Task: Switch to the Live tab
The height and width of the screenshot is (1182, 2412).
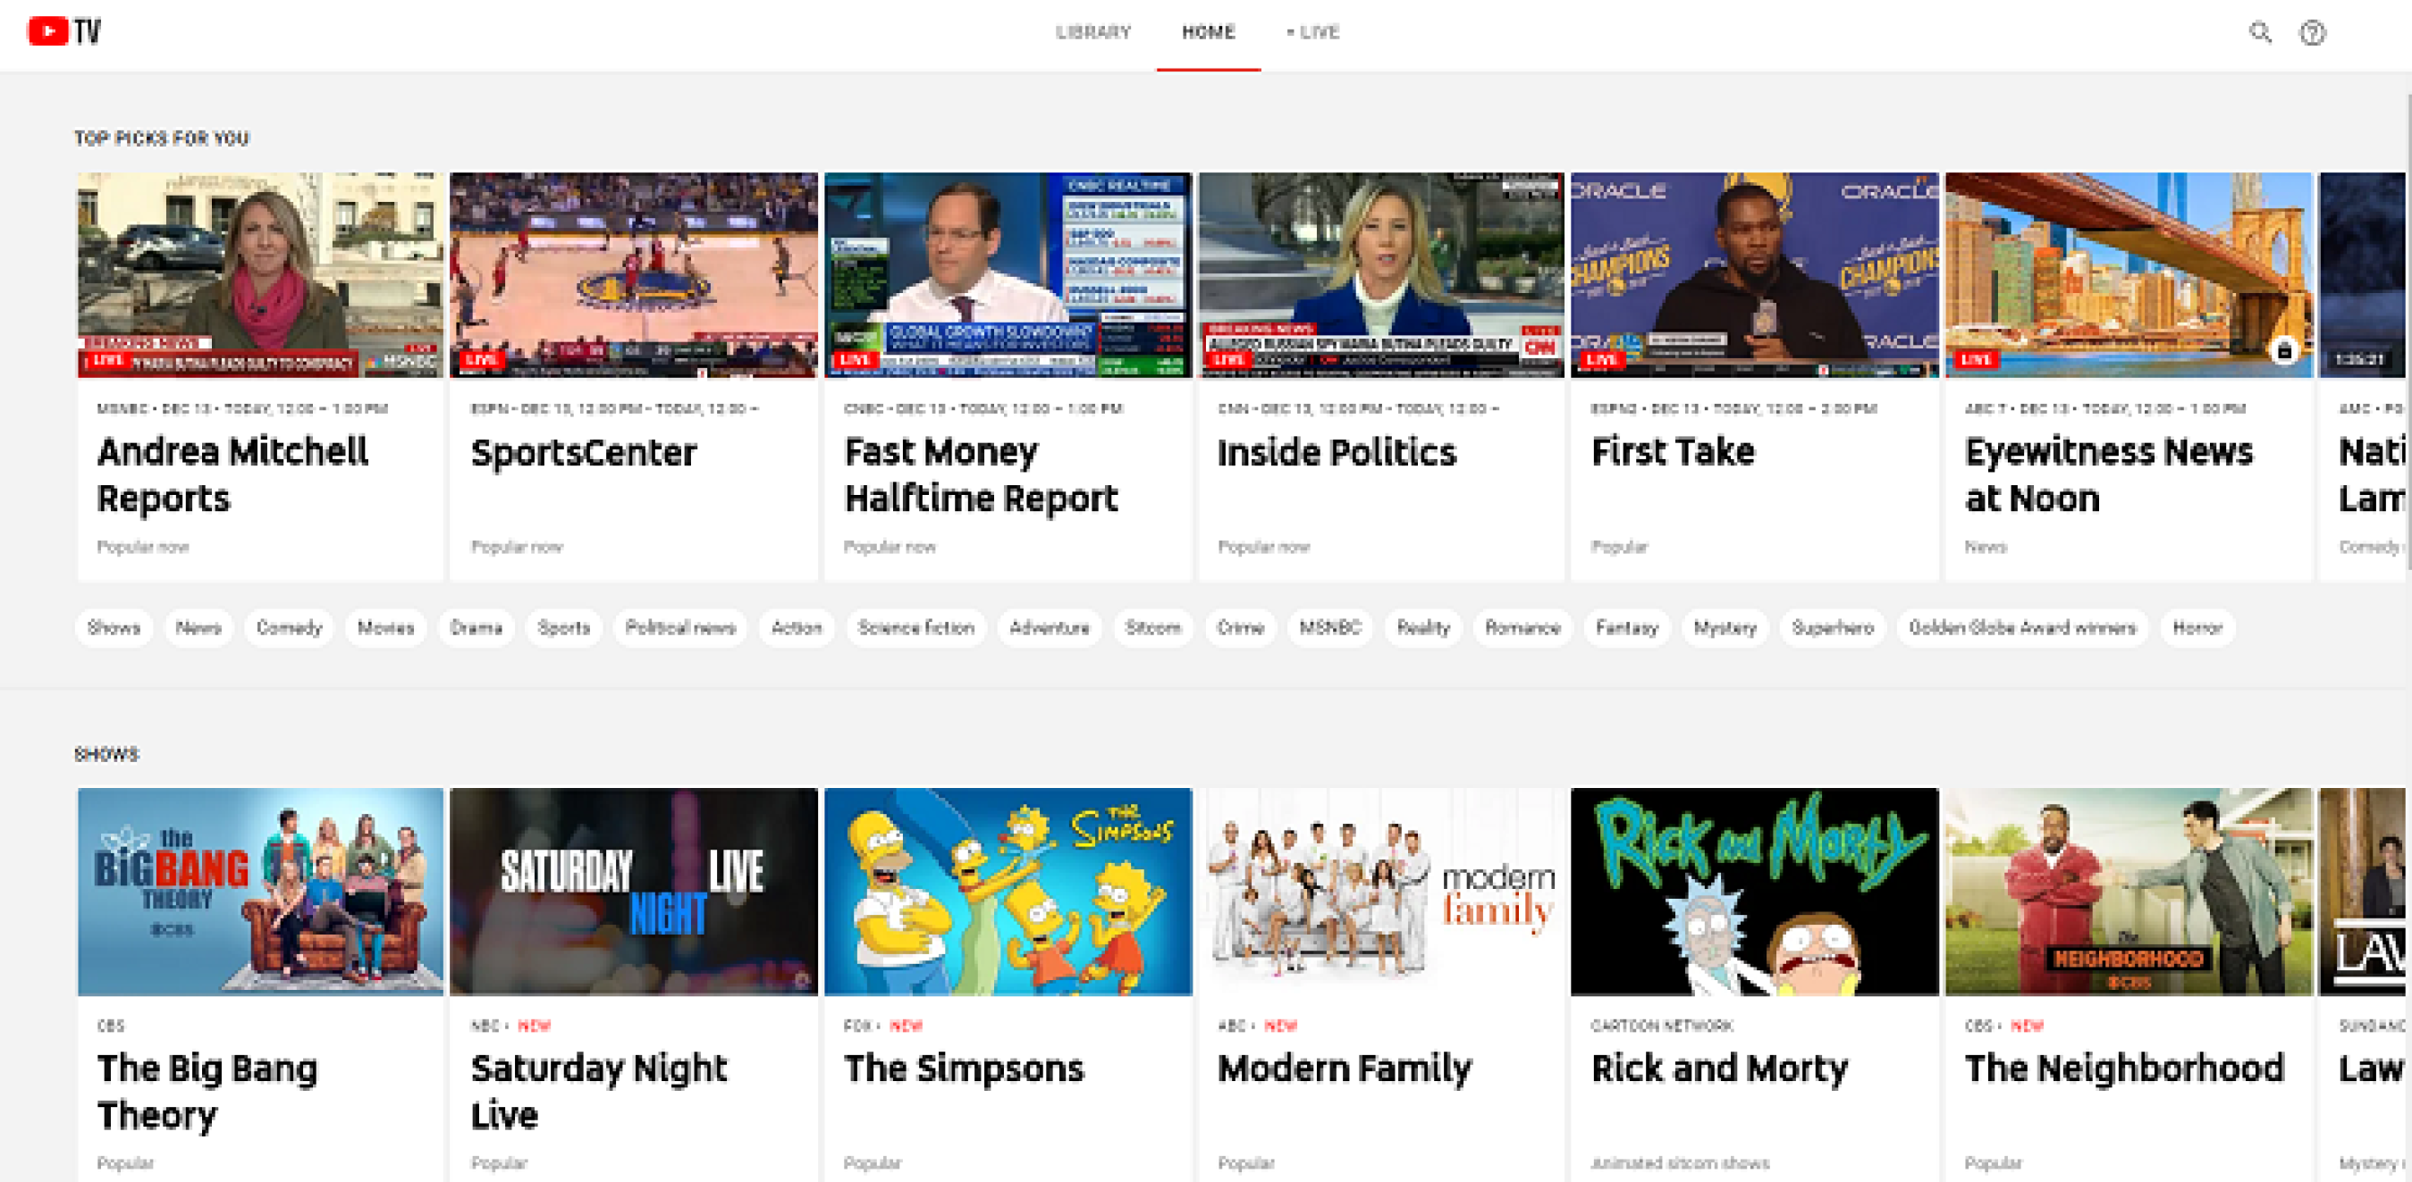Action: (x=1313, y=33)
